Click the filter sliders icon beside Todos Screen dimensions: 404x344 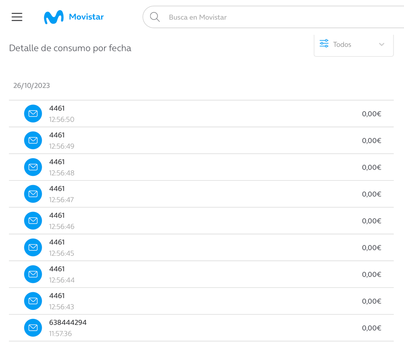[x=324, y=44]
